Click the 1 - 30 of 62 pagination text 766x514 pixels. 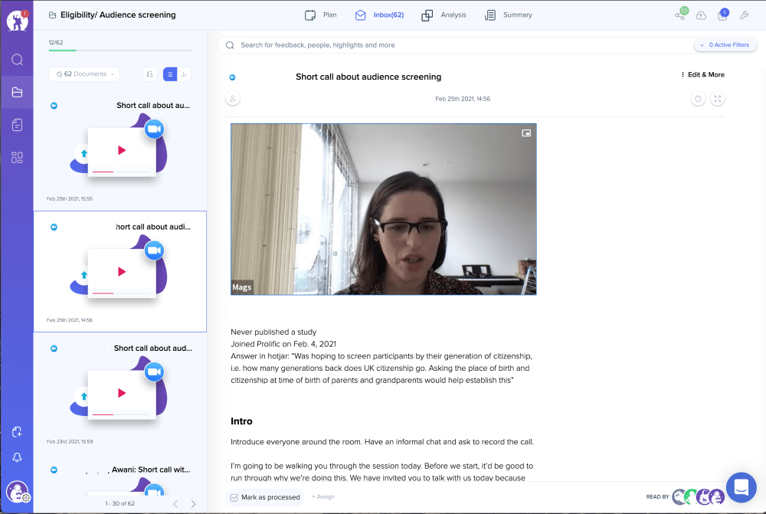[x=120, y=504]
